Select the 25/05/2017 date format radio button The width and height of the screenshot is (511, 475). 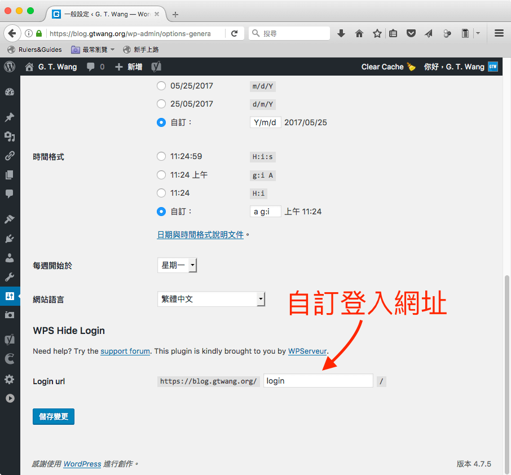(161, 104)
